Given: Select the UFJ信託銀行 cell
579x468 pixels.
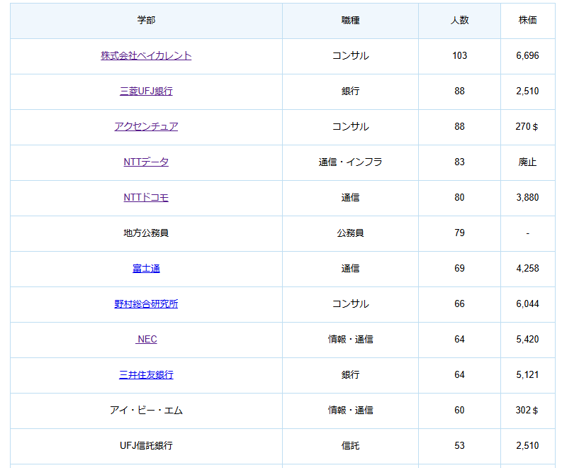Looking at the screenshot, I should click(x=146, y=446).
